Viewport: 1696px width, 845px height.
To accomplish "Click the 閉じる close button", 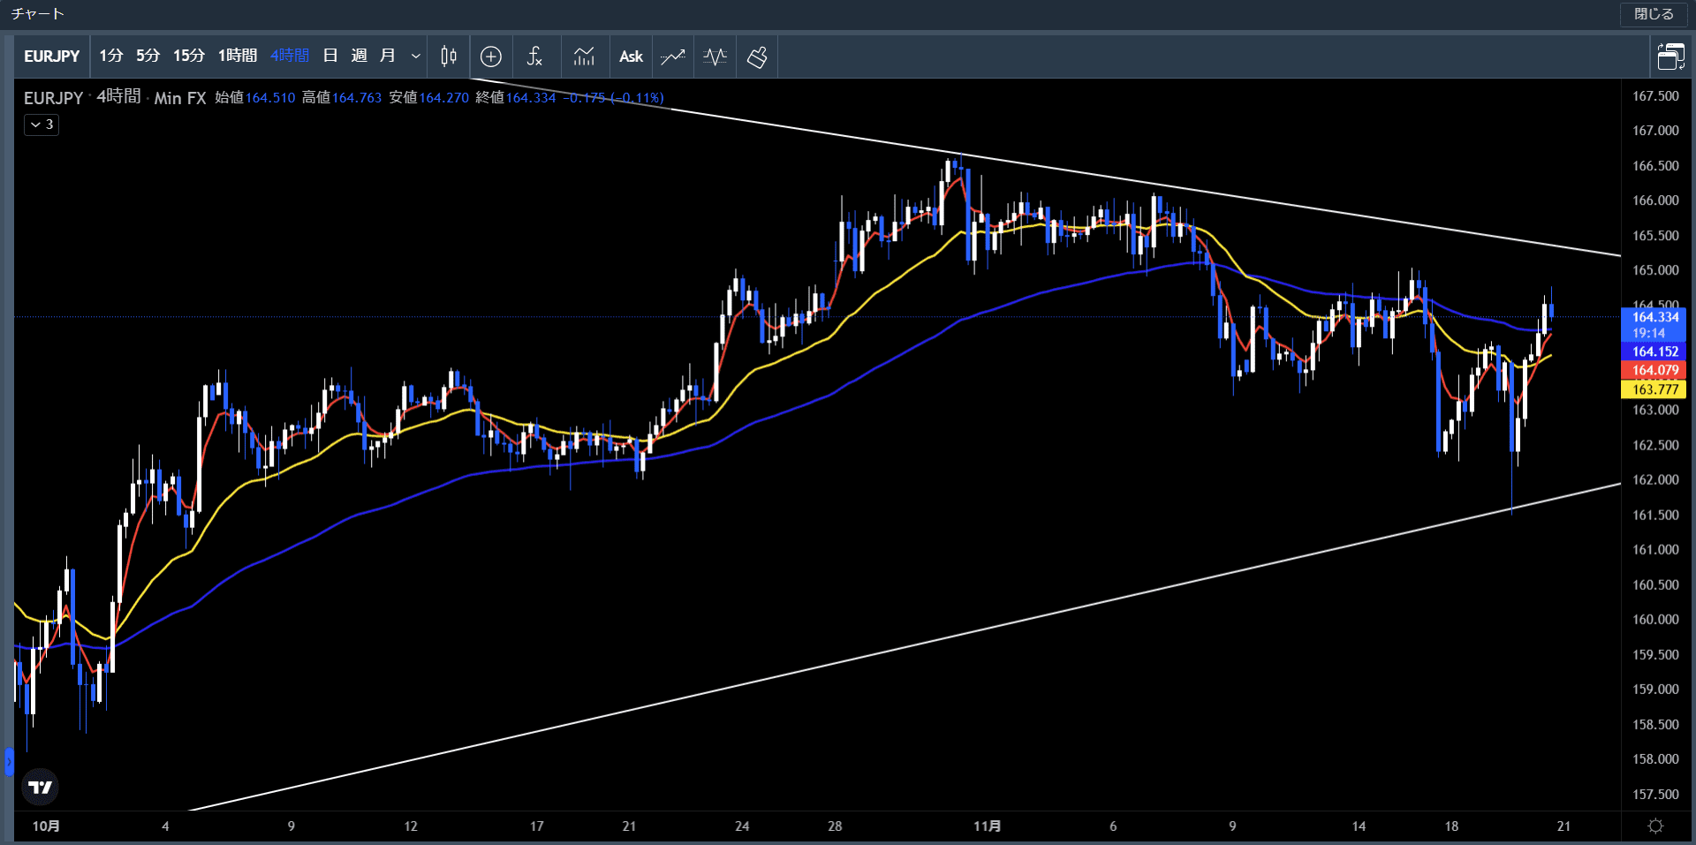I will pos(1654,14).
